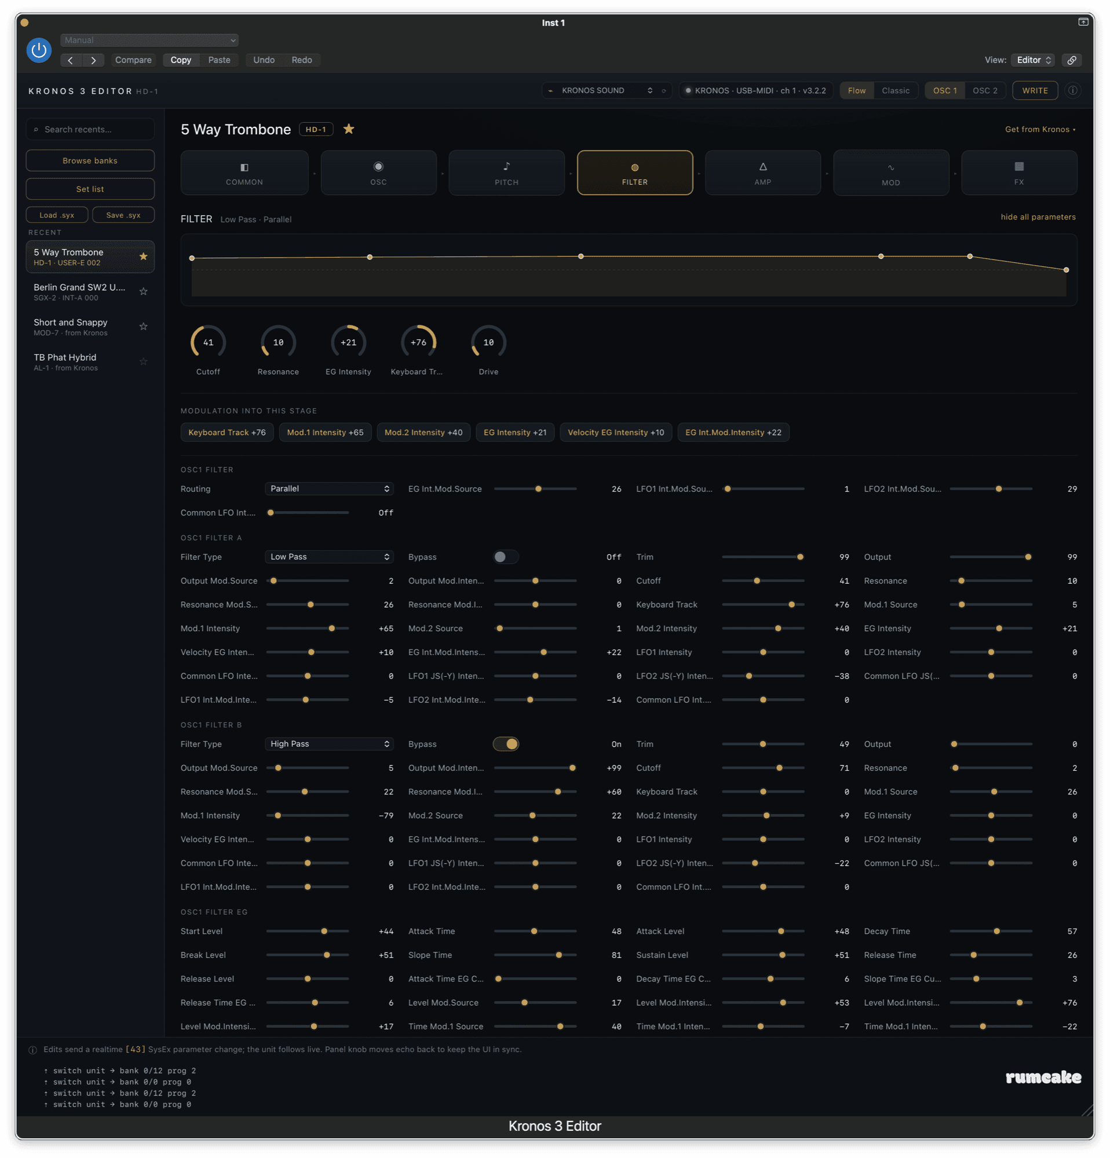Unstar 5 Way Trombone in recent list

pyautogui.click(x=143, y=256)
